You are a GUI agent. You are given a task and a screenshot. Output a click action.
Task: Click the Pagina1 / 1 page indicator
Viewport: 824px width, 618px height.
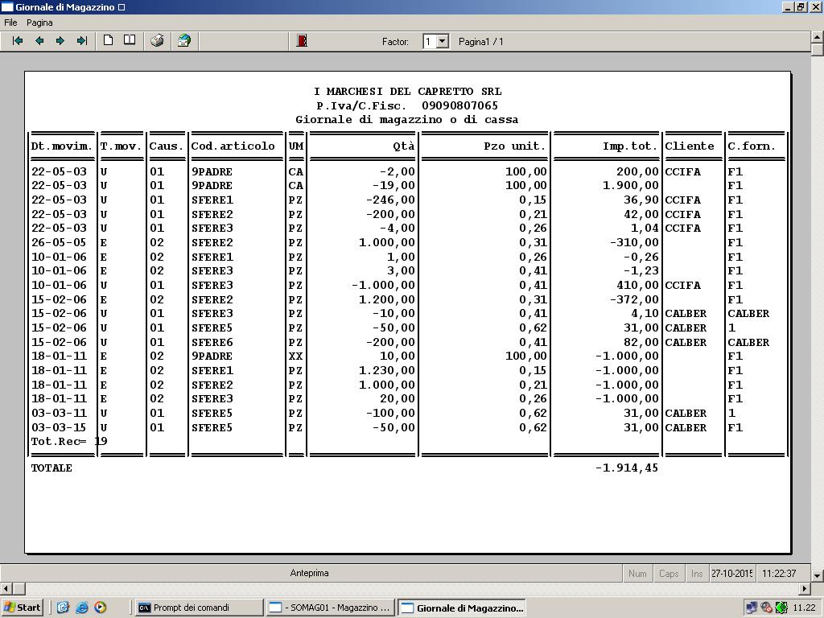pyautogui.click(x=481, y=42)
